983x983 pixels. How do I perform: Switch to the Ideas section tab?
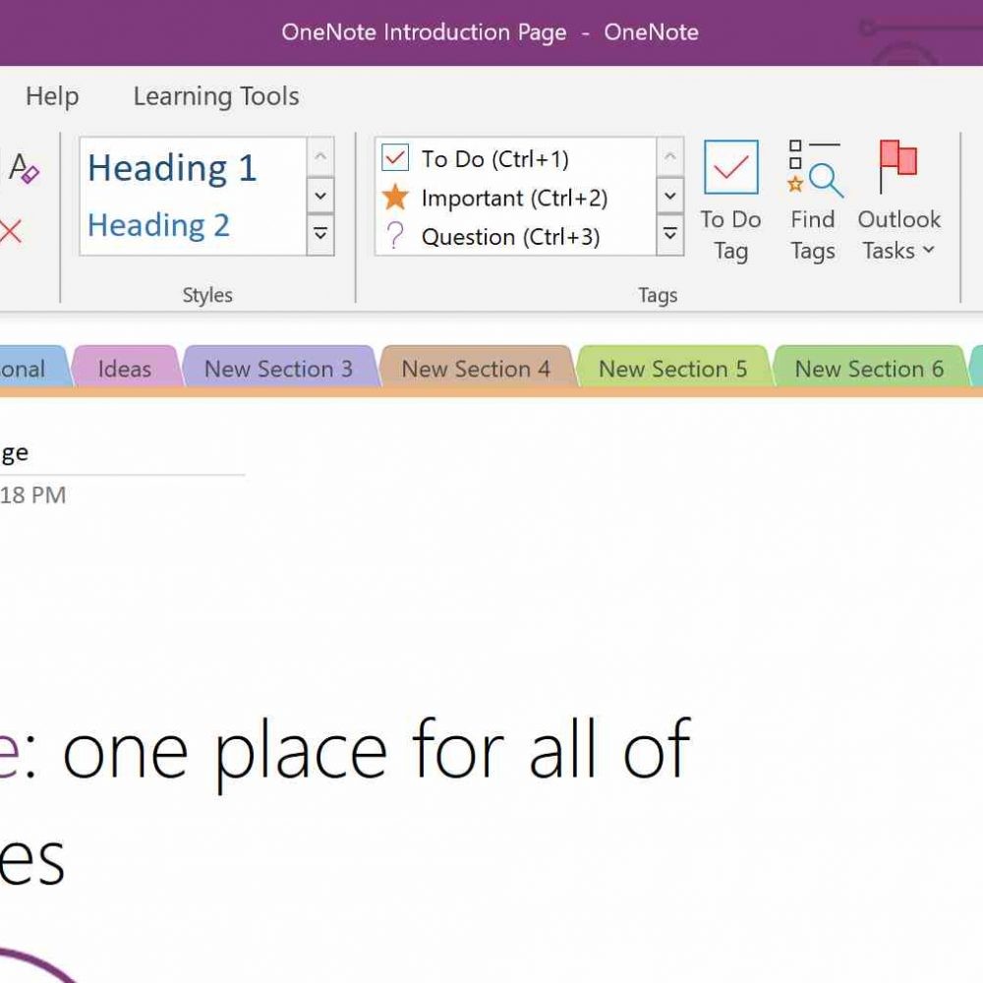(x=125, y=369)
